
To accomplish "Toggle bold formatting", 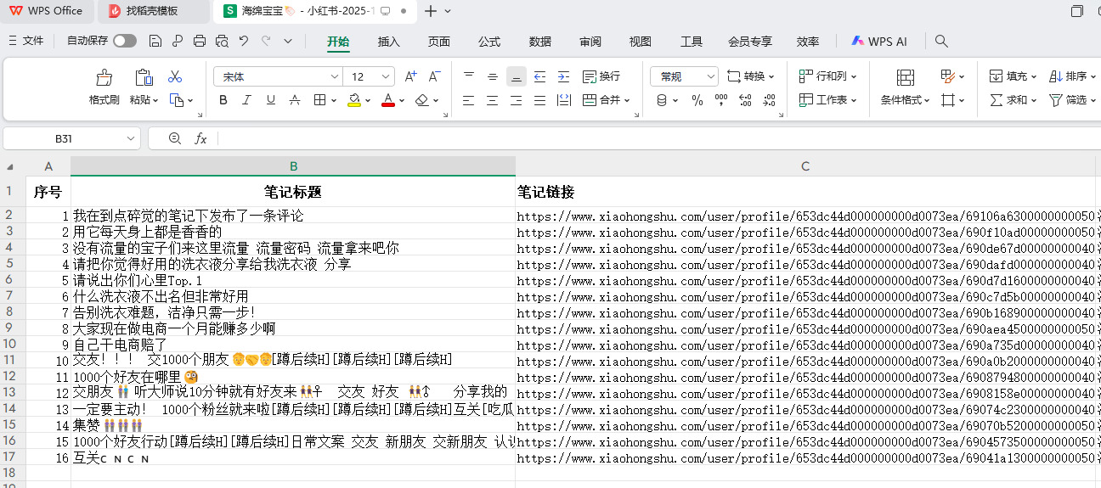I will (x=223, y=100).
